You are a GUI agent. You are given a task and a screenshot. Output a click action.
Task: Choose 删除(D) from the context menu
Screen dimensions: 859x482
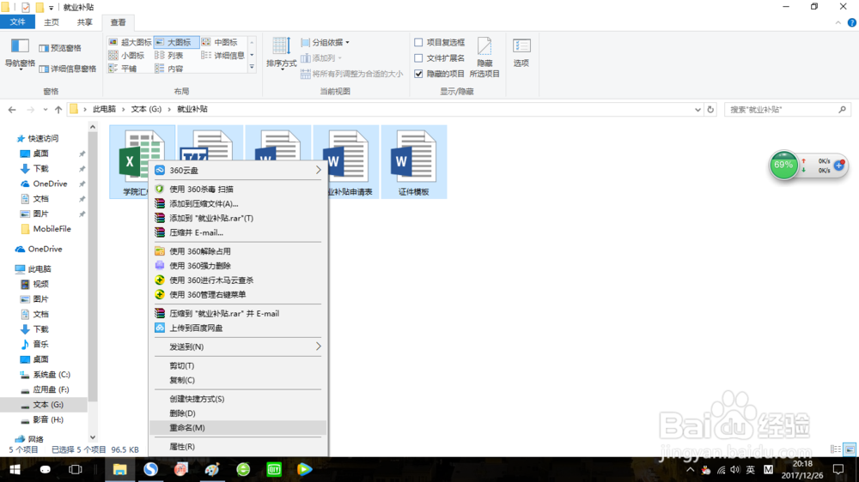238,413
